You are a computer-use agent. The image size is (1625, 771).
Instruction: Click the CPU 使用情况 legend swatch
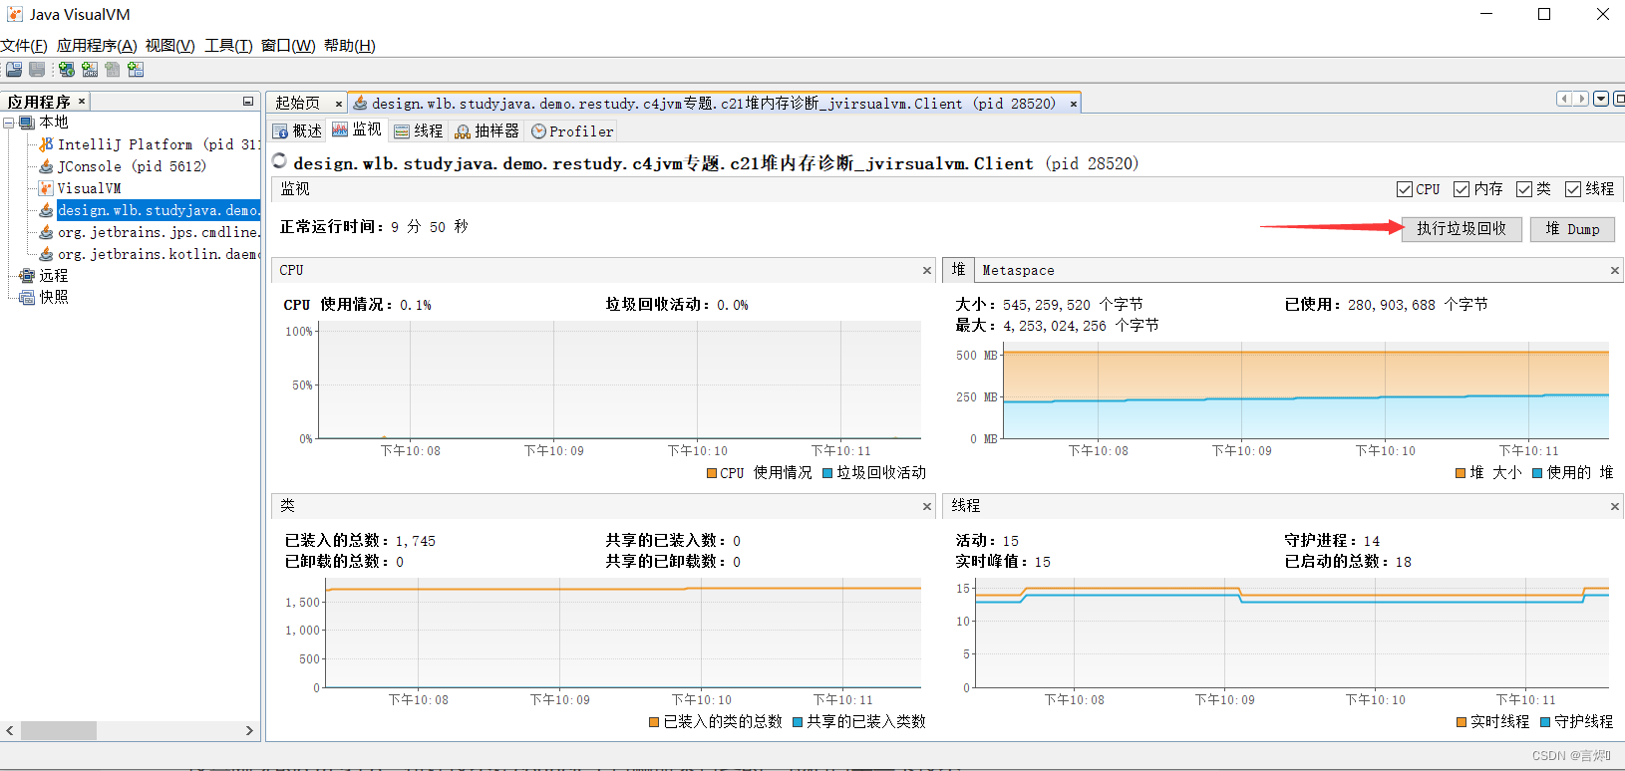point(712,473)
